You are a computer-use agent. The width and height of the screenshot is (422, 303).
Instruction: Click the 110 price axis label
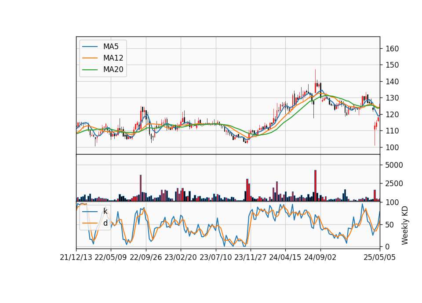(x=392, y=131)
